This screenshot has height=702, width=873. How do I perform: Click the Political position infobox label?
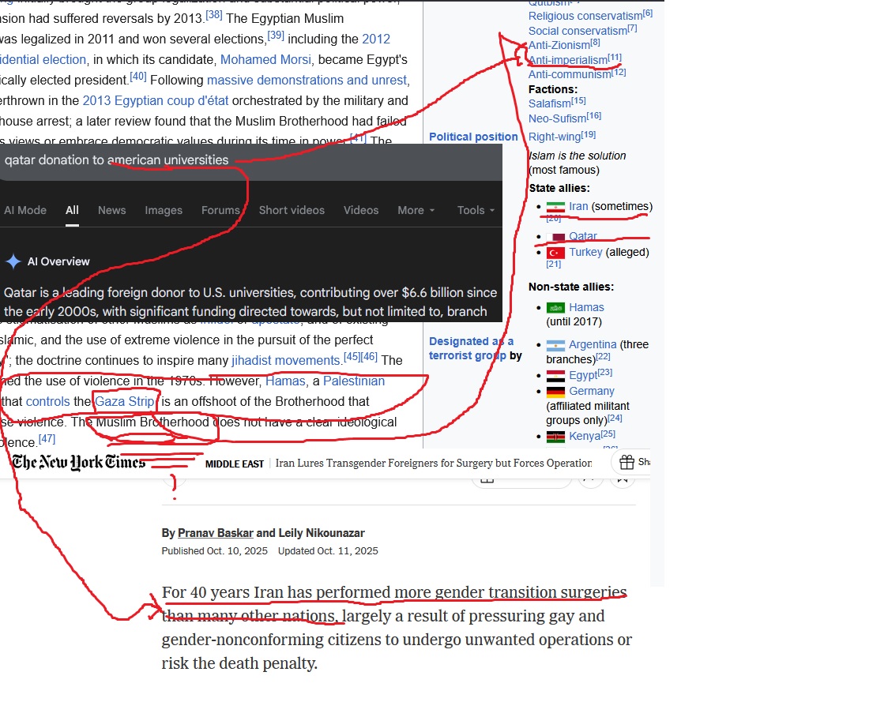click(473, 137)
